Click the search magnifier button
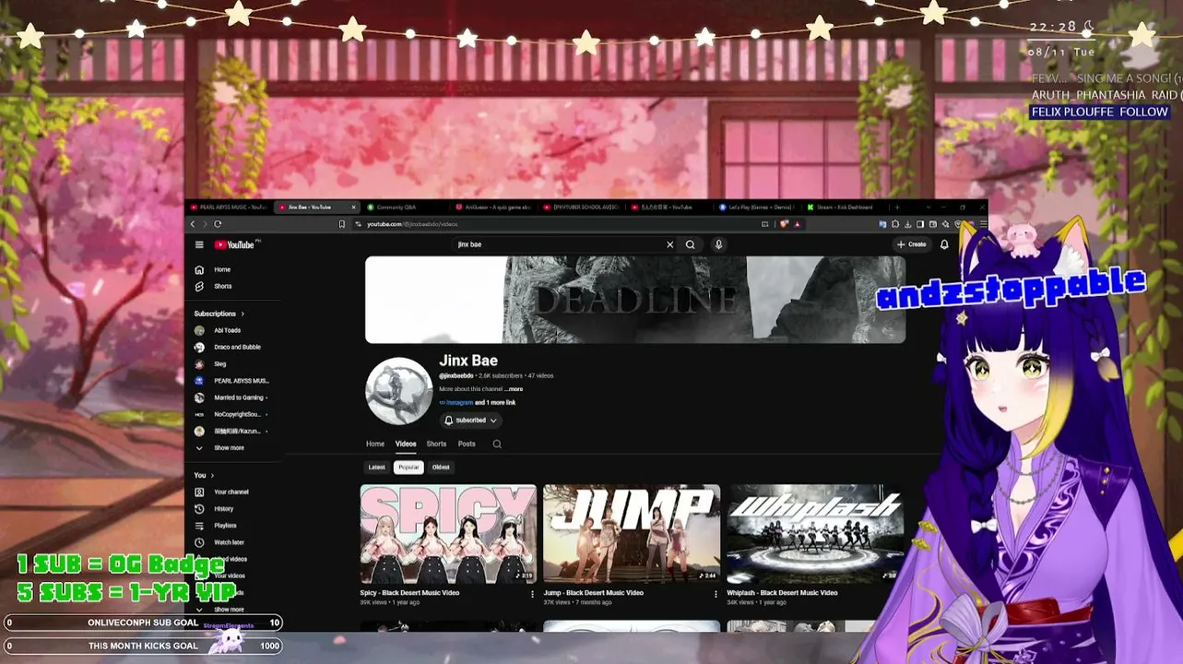Image resolution: width=1183 pixels, height=664 pixels. (690, 244)
